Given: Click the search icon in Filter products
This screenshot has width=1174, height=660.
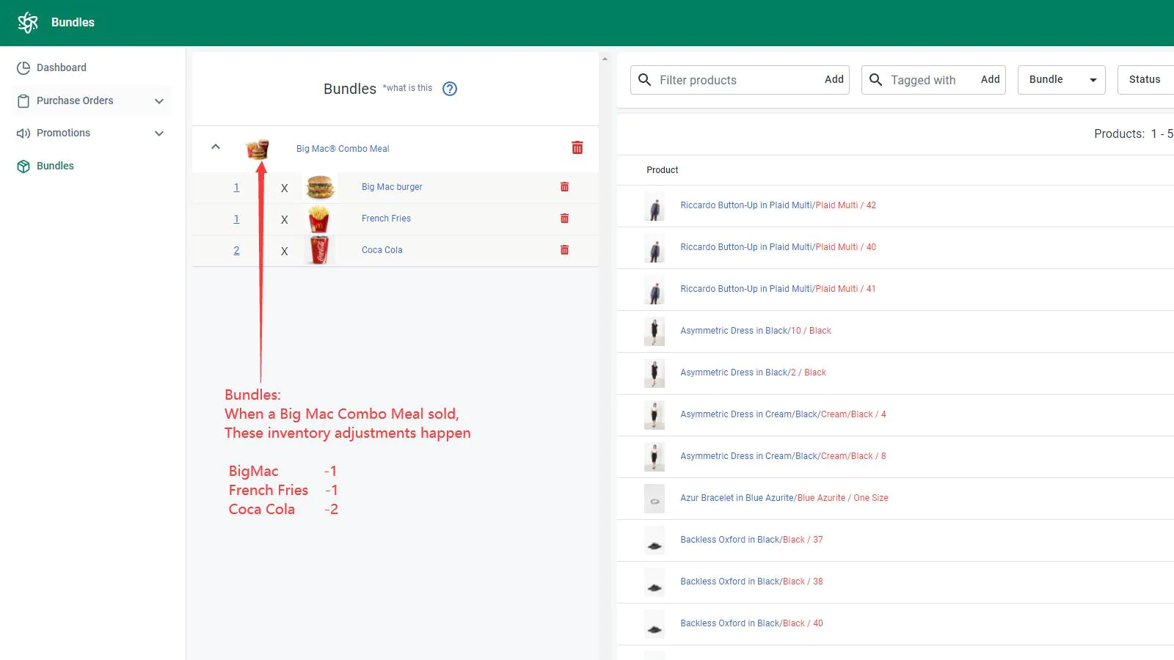Looking at the screenshot, I should pyautogui.click(x=645, y=79).
